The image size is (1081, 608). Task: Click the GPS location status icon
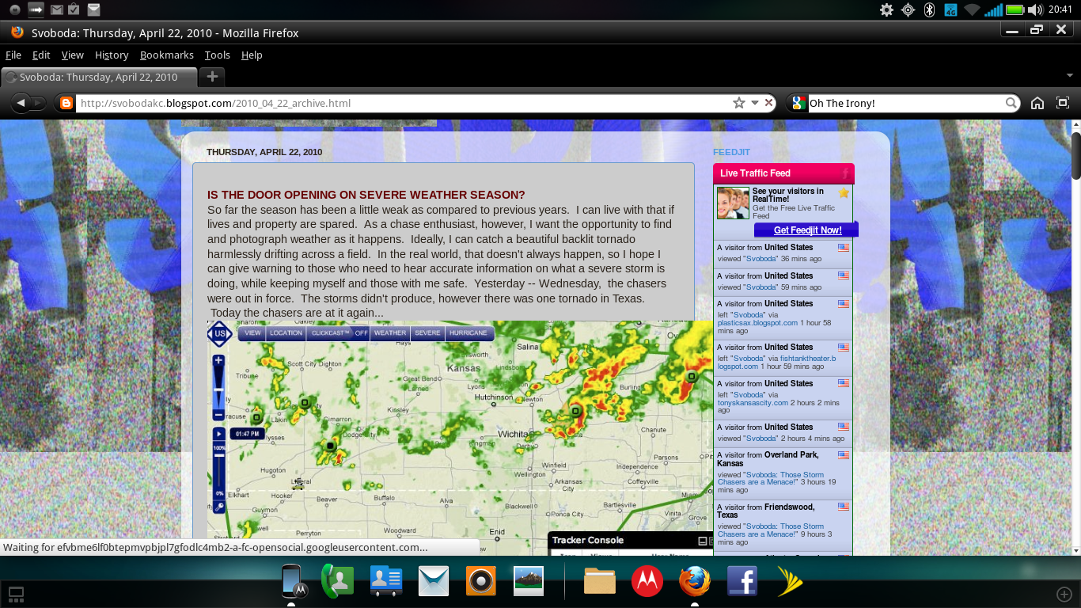click(x=908, y=9)
